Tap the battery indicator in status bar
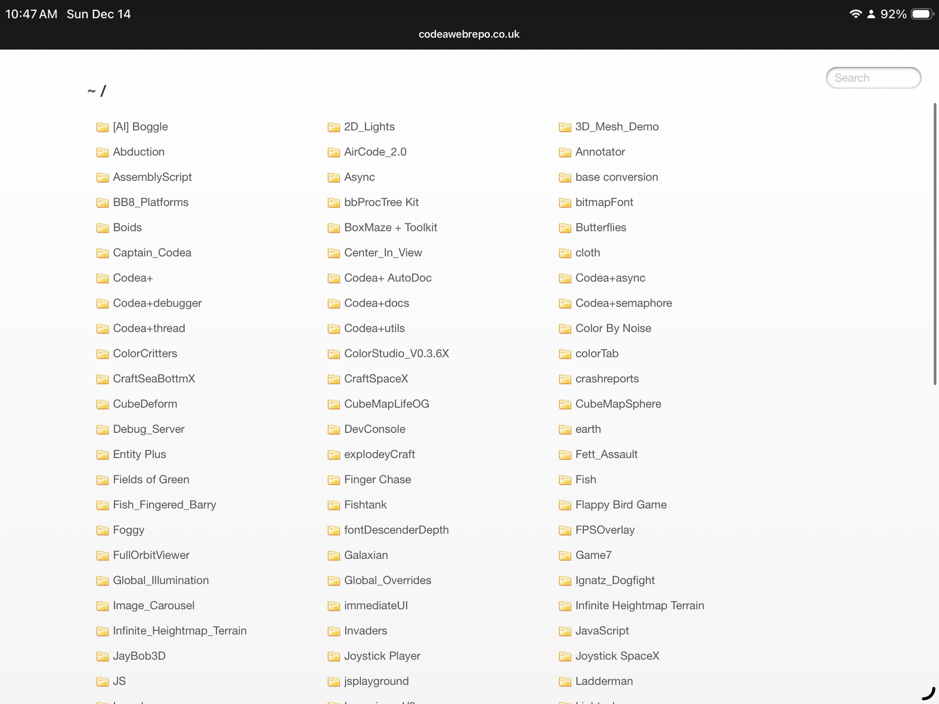Screen dimensions: 939x704 922,14
